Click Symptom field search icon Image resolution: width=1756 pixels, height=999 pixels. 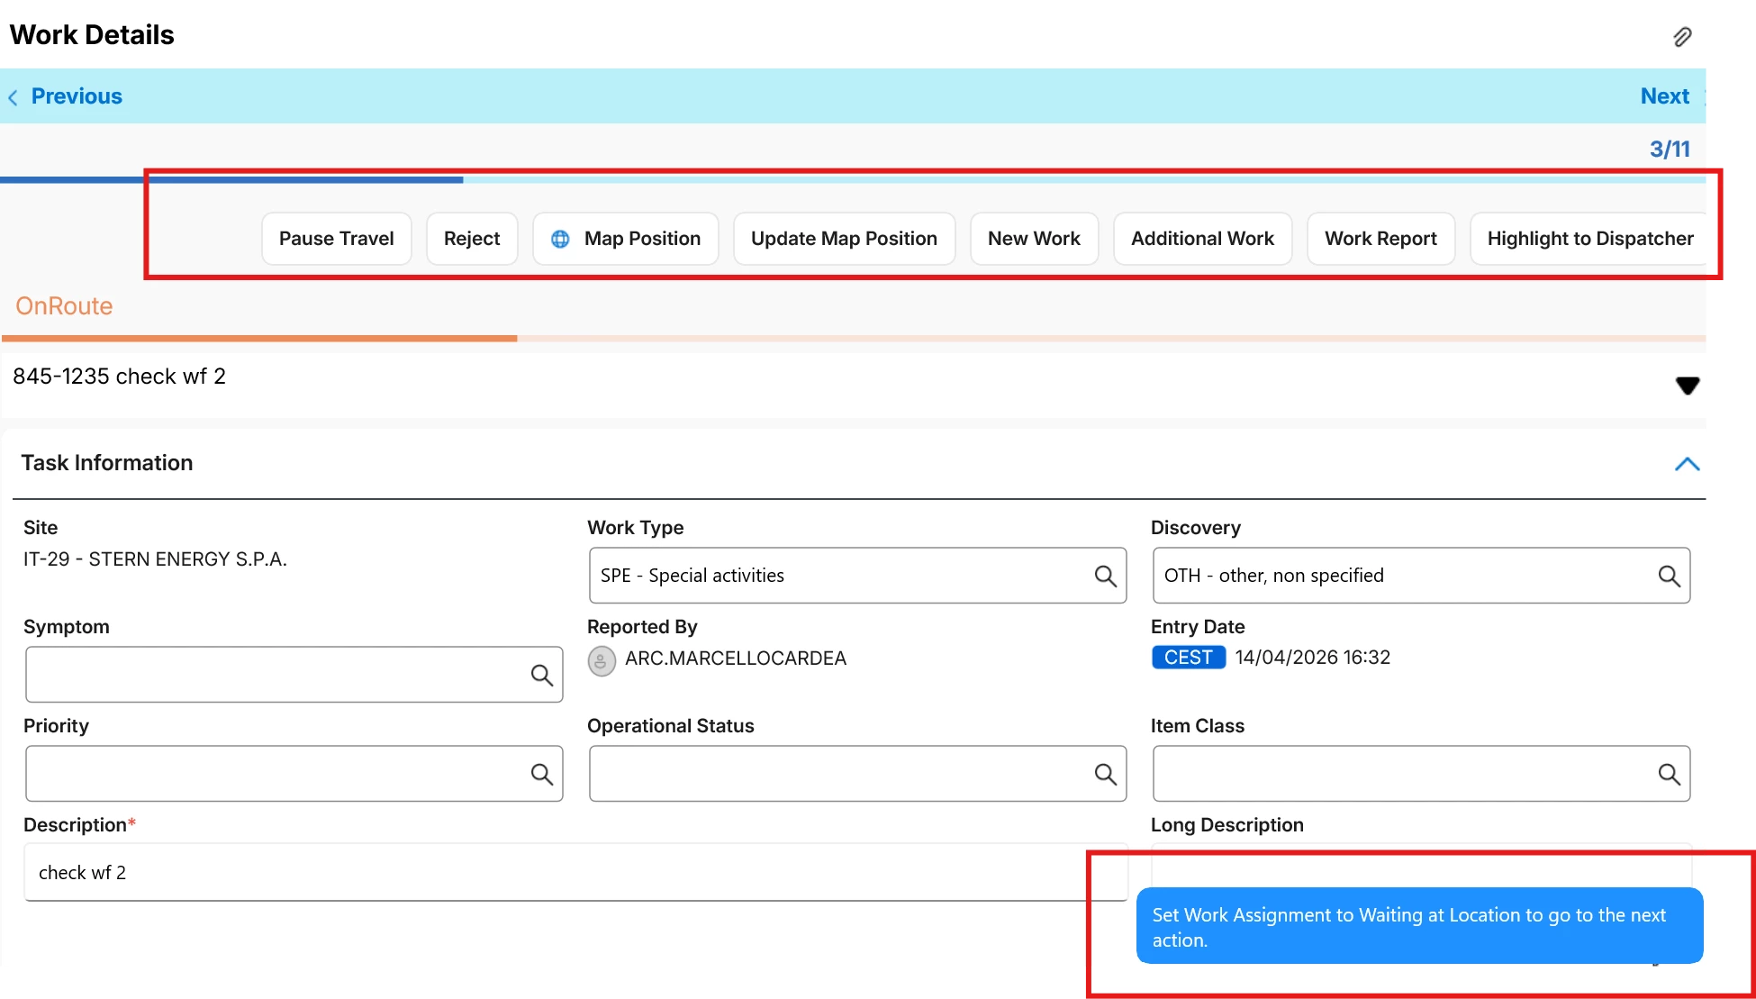tap(541, 675)
